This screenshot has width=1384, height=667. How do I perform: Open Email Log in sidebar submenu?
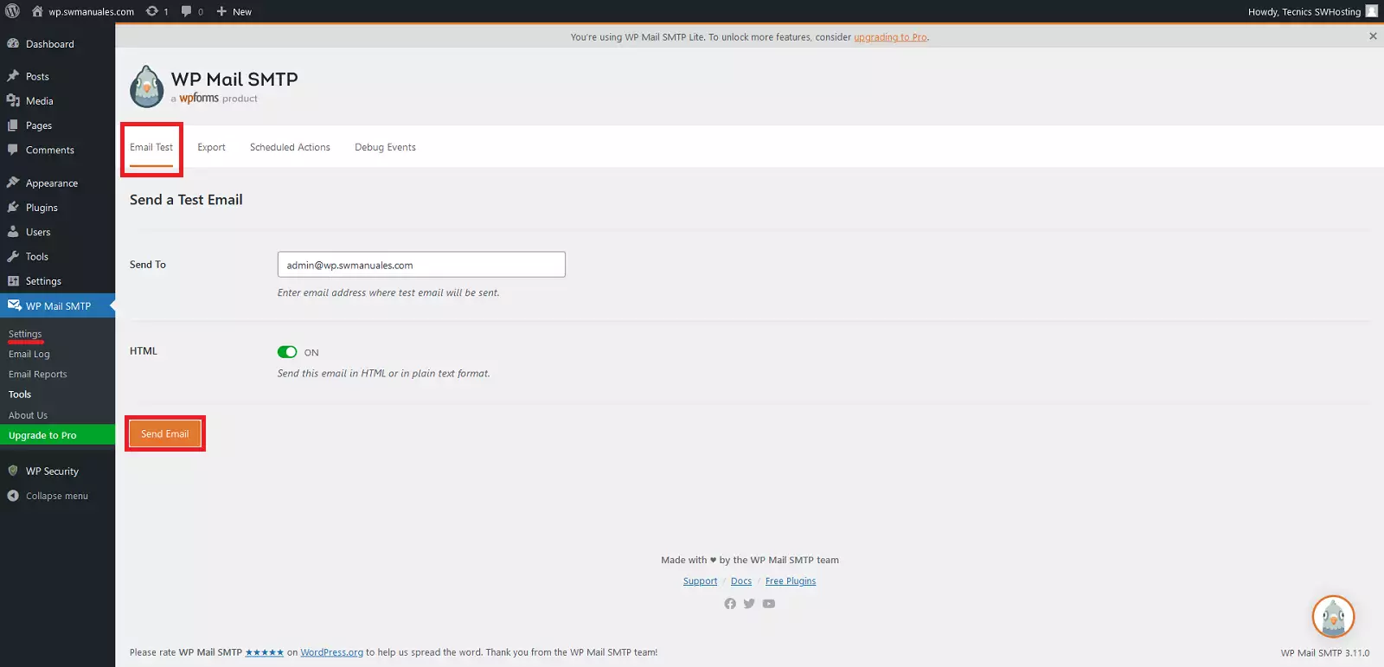point(29,354)
